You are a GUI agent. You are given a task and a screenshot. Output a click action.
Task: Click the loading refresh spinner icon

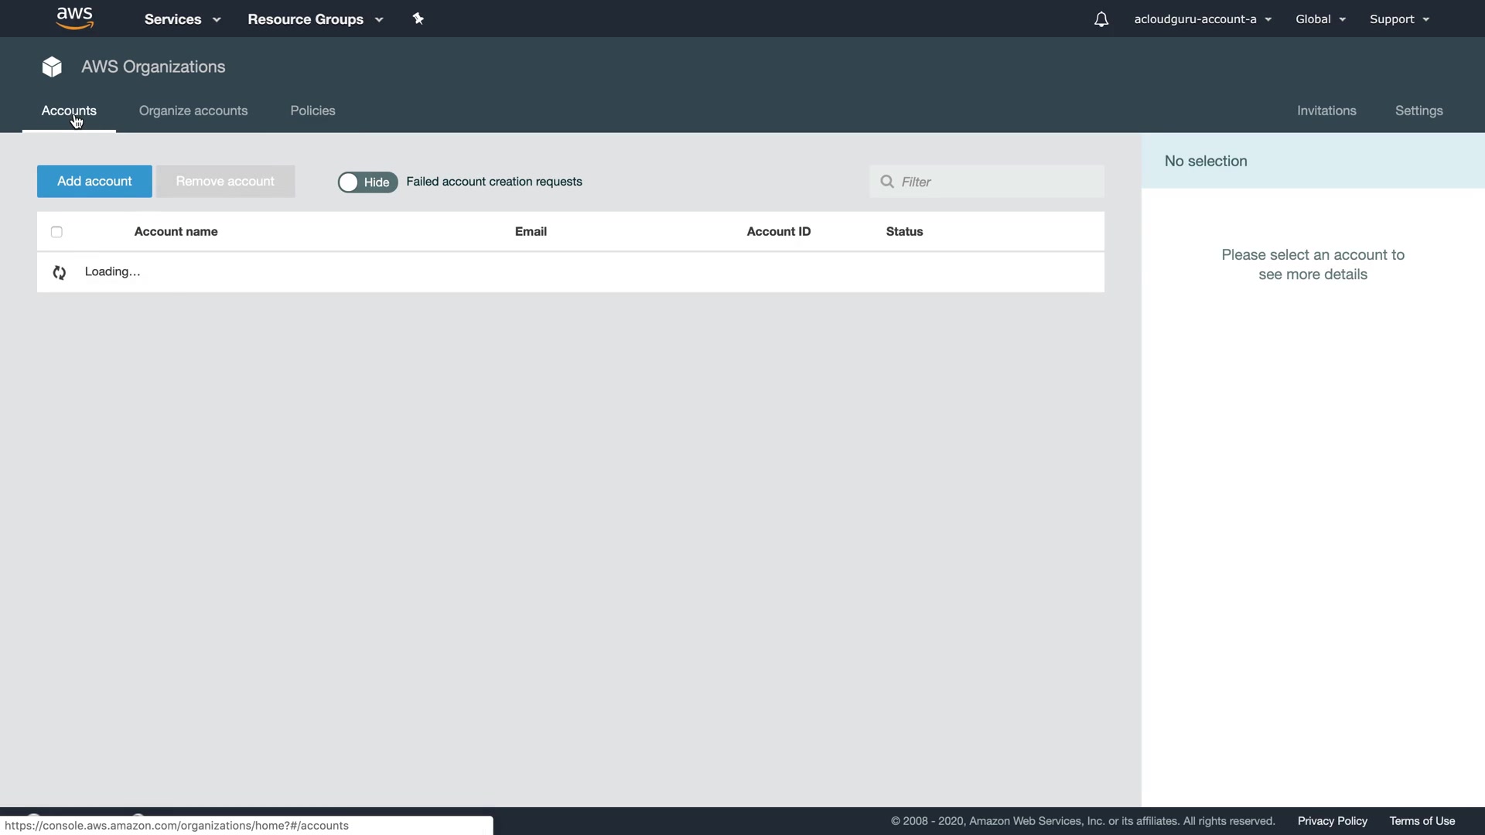coord(60,272)
